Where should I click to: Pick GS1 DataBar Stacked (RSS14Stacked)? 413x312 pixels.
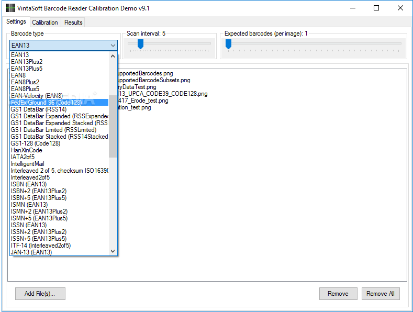(59, 137)
